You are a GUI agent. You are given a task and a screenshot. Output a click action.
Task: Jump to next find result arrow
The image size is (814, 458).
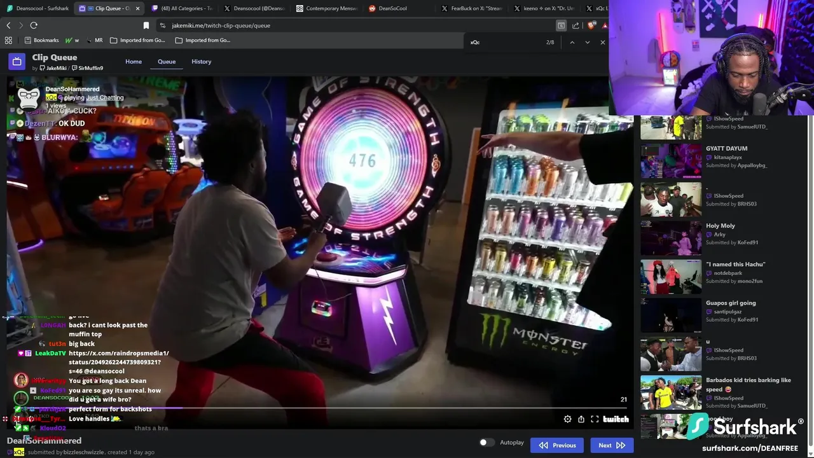[x=587, y=42]
